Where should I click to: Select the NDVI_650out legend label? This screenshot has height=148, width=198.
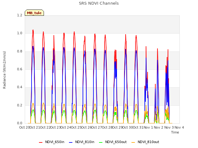[116, 142]
